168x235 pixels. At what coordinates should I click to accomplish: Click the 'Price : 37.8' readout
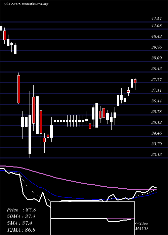click(x=21, y=210)
